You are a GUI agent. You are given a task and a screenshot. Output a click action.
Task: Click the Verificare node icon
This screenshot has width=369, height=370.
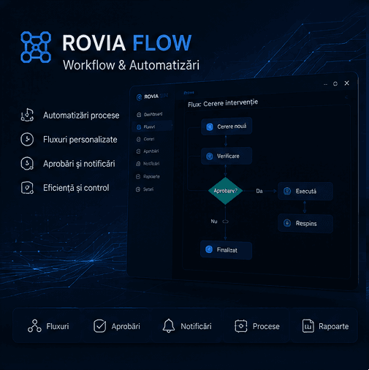(x=210, y=156)
